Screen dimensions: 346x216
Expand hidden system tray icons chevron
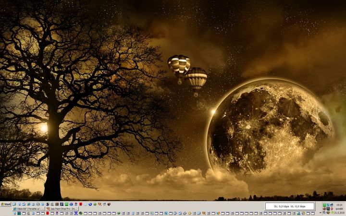[x=321, y=213]
